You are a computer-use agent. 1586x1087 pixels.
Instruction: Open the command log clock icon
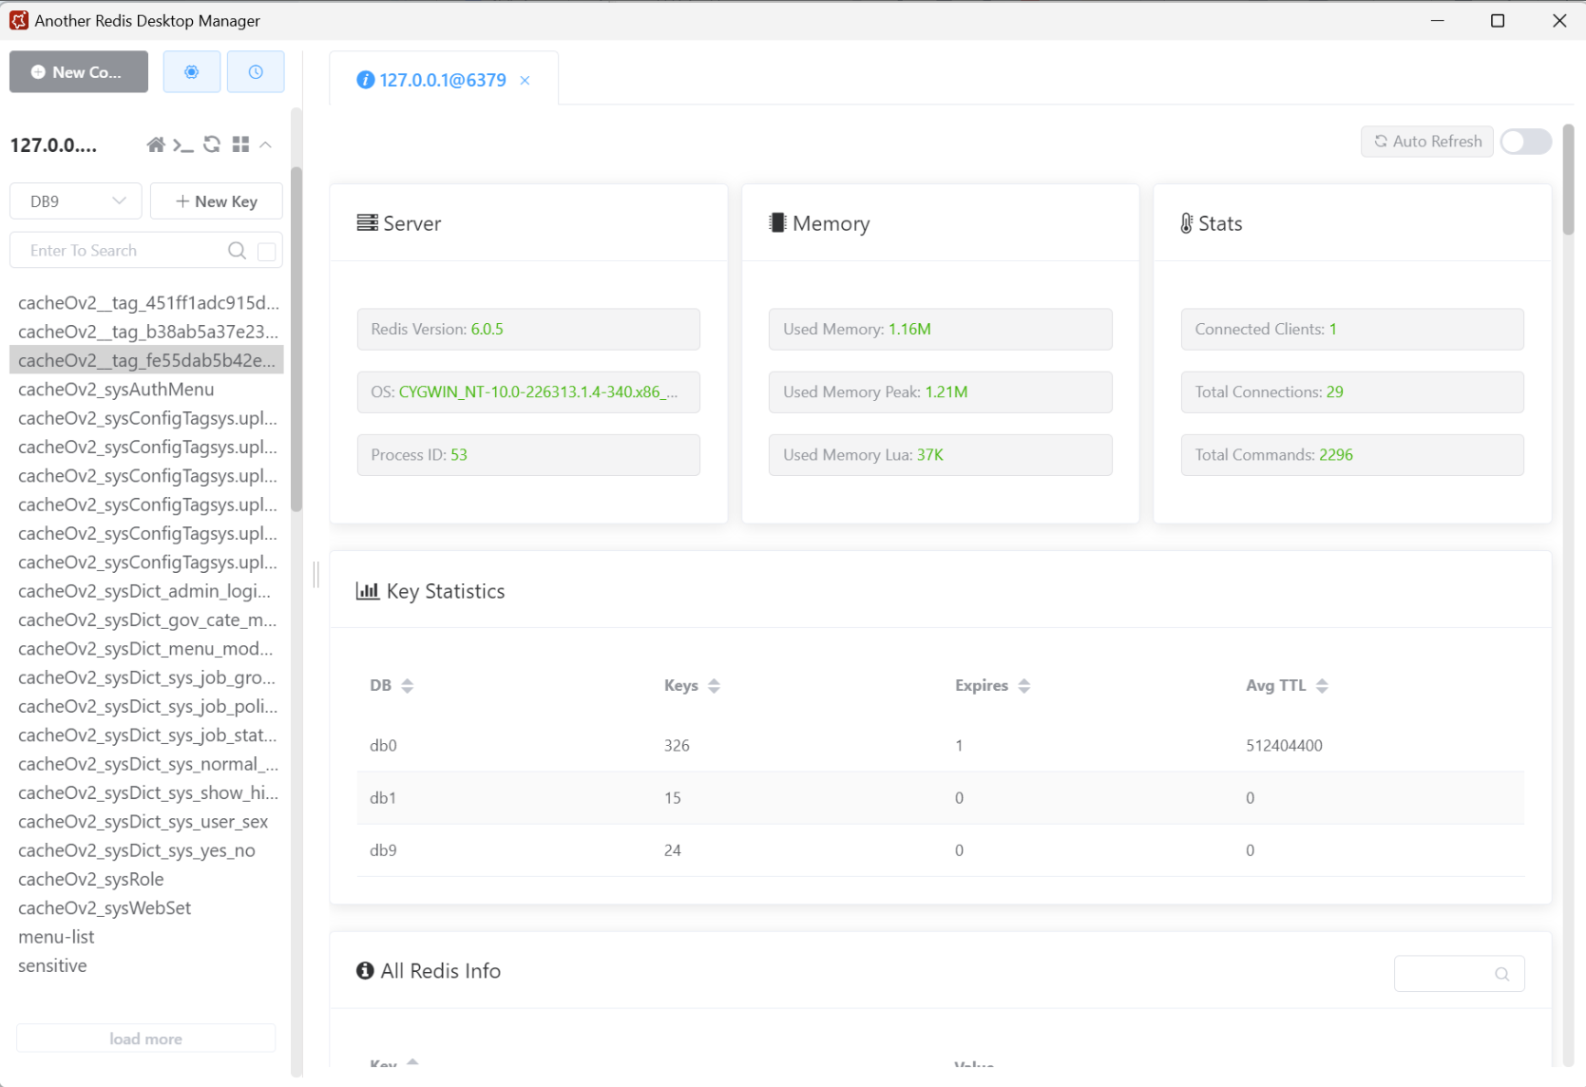[256, 72]
